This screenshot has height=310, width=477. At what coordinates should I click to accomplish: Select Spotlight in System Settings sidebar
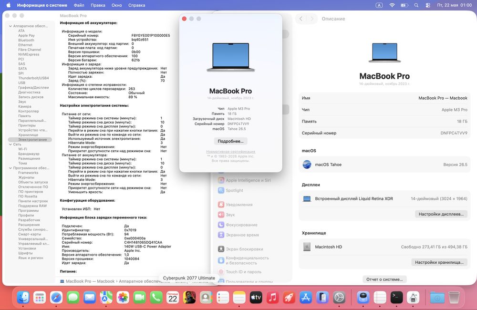[234, 190]
